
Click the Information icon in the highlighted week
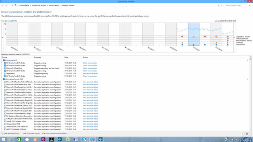(193, 45)
